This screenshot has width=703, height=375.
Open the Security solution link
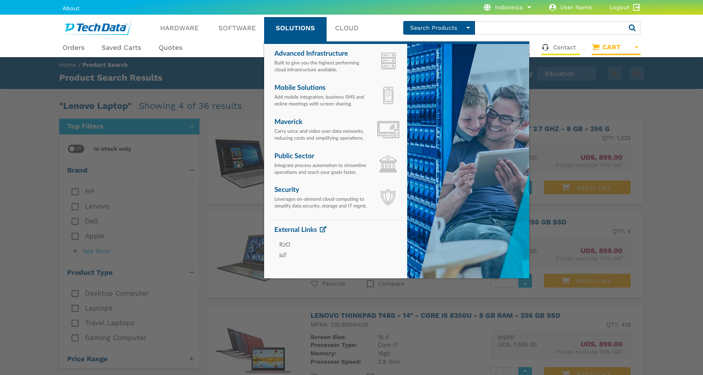(287, 189)
